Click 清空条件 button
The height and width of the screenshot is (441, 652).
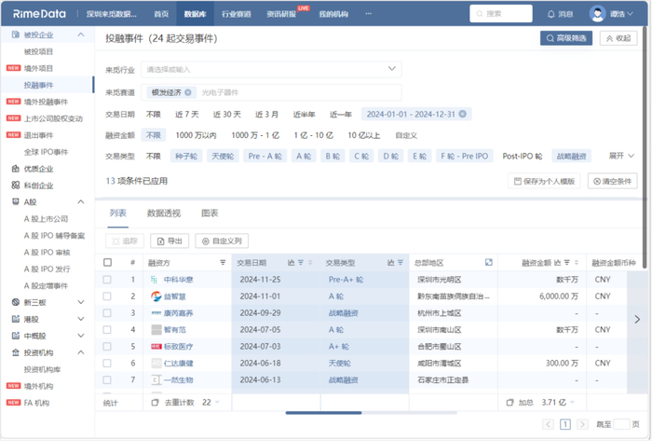(x=613, y=181)
